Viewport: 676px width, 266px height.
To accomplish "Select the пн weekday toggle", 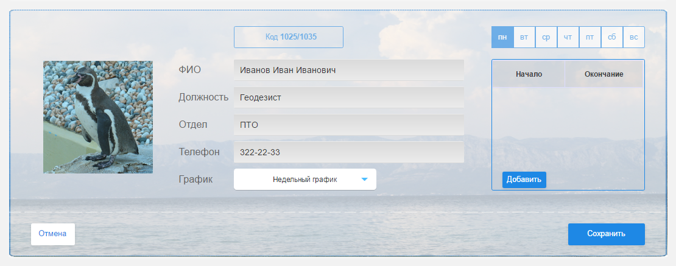I will tap(502, 37).
